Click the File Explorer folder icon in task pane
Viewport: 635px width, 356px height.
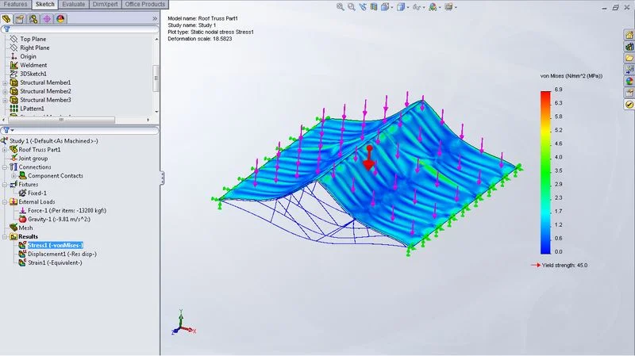tap(629, 57)
